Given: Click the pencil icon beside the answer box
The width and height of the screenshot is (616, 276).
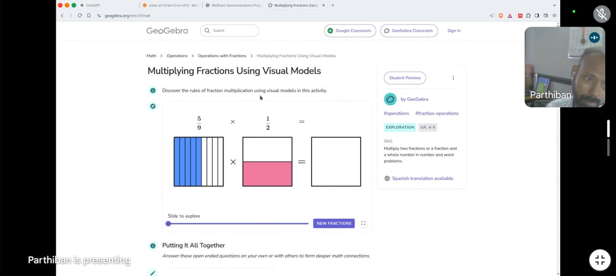Looking at the screenshot, I should point(152,273).
